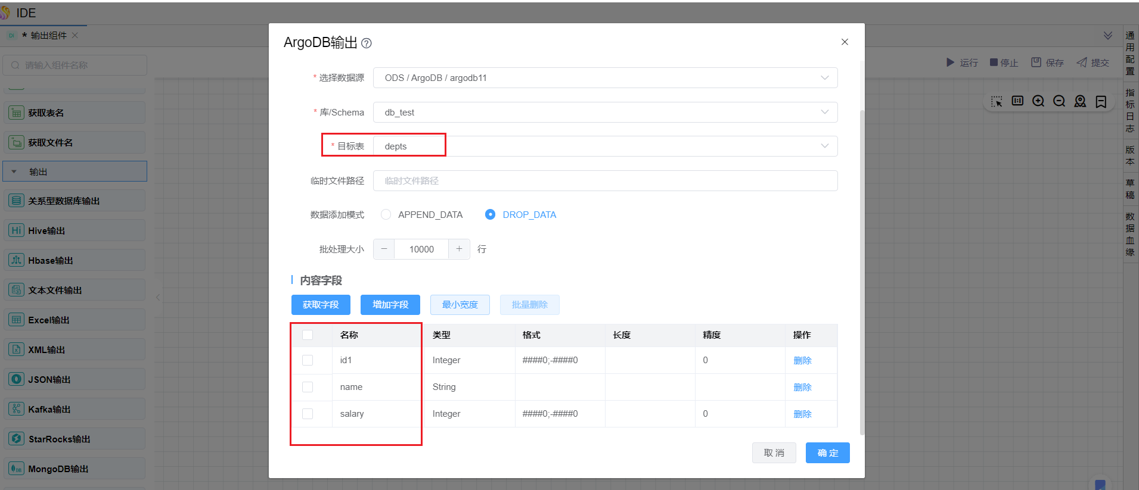Open the 数据血缘 side tab

point(1130,235)
